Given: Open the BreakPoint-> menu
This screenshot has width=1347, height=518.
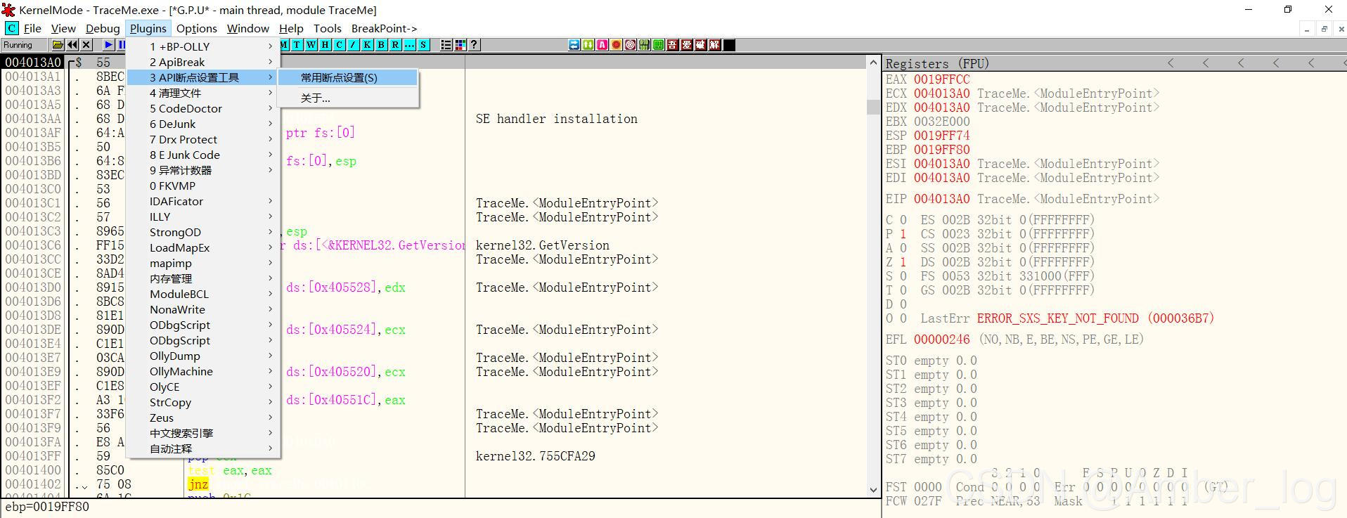Looking at the screenshot, I should (384, 28).
